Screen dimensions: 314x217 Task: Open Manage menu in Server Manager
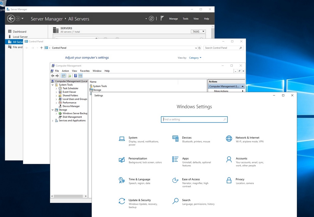tap(174, 19)
